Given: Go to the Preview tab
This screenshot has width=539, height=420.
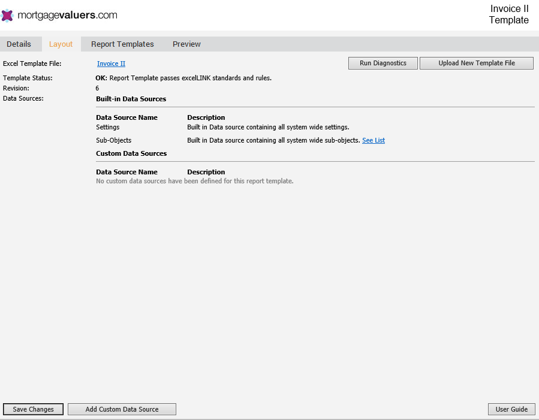Looking at the screenshot, I should [186, 44].
